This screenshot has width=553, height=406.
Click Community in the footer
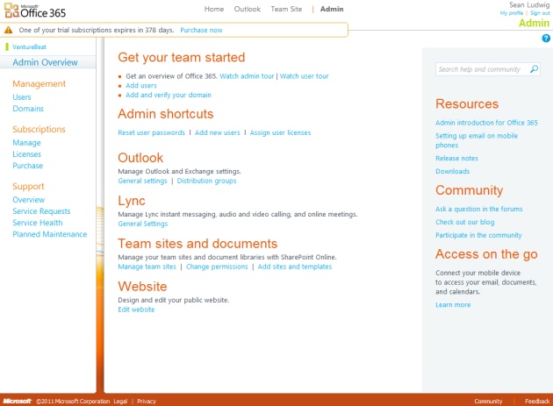[488, 401]
